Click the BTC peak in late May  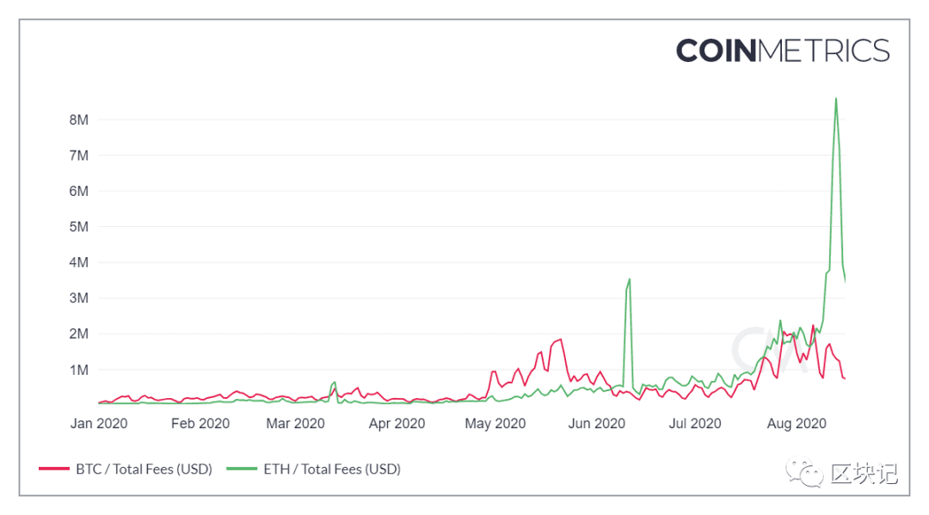coord(561,340)
